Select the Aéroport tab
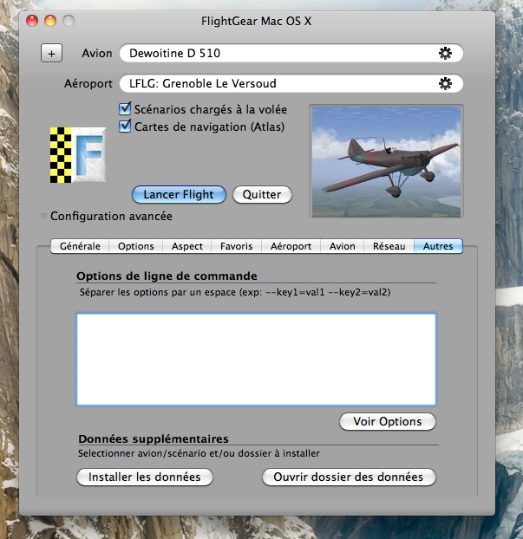 pyautogui.click(x=291, y=246)
